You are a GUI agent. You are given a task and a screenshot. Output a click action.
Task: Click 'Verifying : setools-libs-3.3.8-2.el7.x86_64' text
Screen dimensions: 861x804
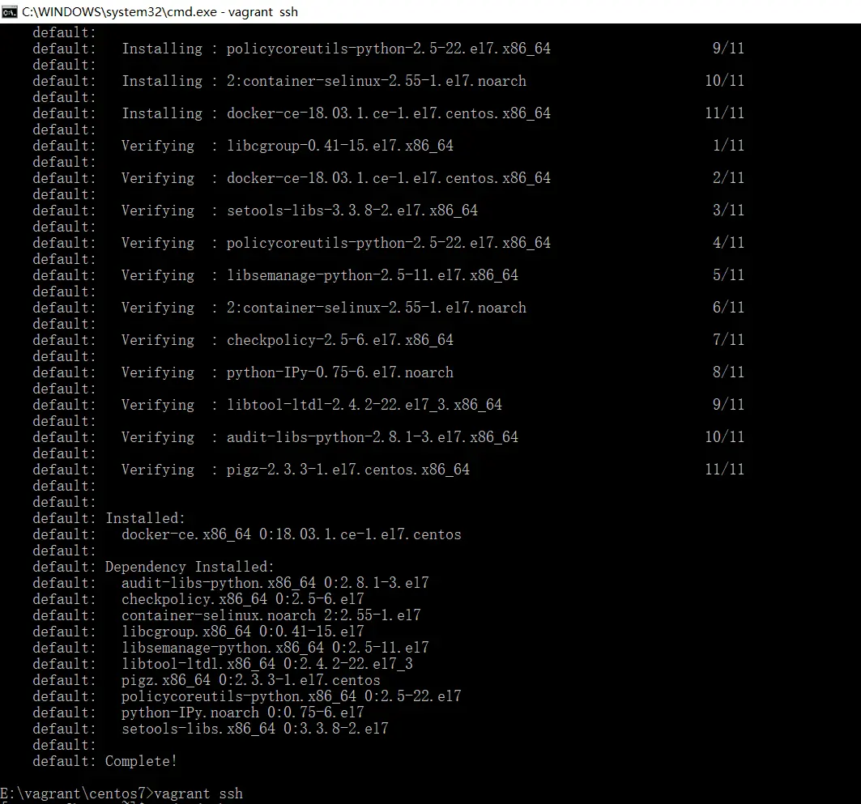(x=300, y=211)
